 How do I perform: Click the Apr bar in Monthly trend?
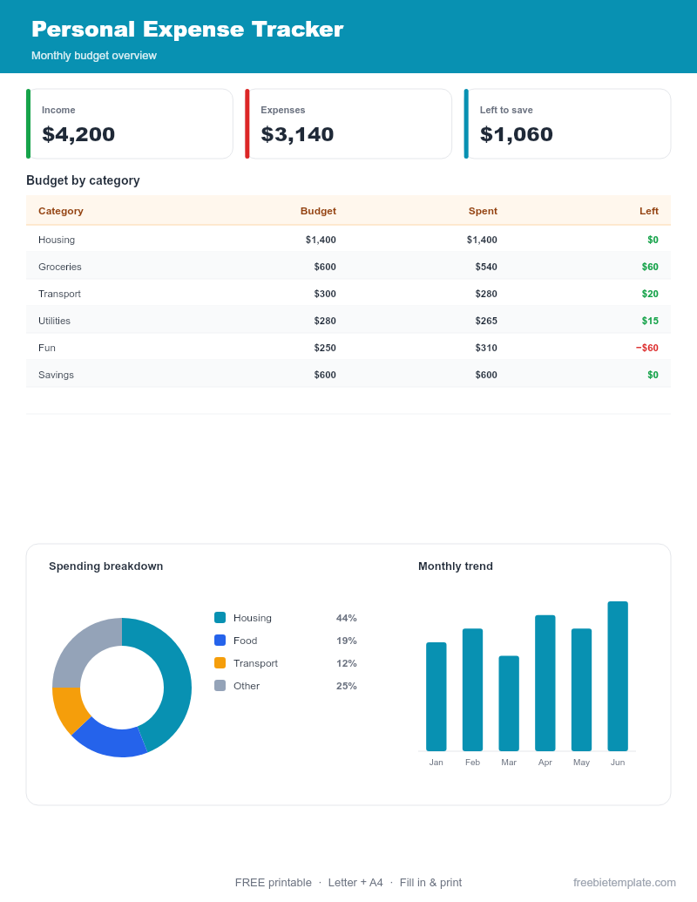545,683
